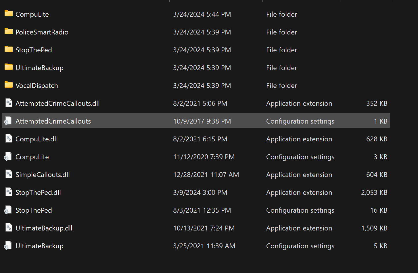Image resolution: width=418 pixels, height=273 pixels.
Task: Select the CompuLite configuration settings file name
Action: (32, 157)
